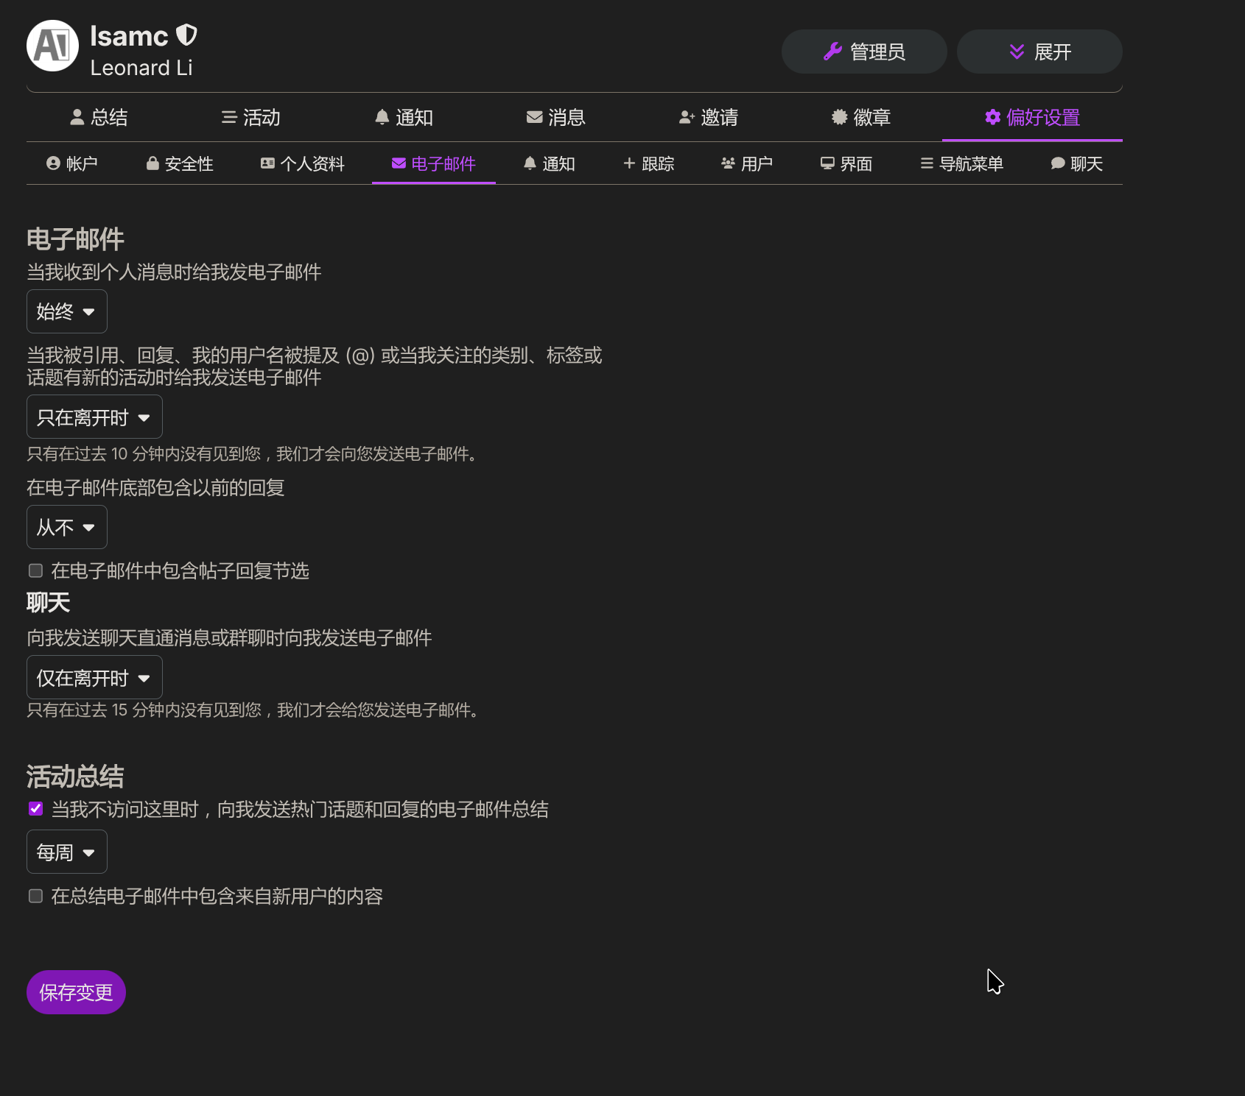
Task: Click the 邀请 tab link
Action: pos(708,117)
